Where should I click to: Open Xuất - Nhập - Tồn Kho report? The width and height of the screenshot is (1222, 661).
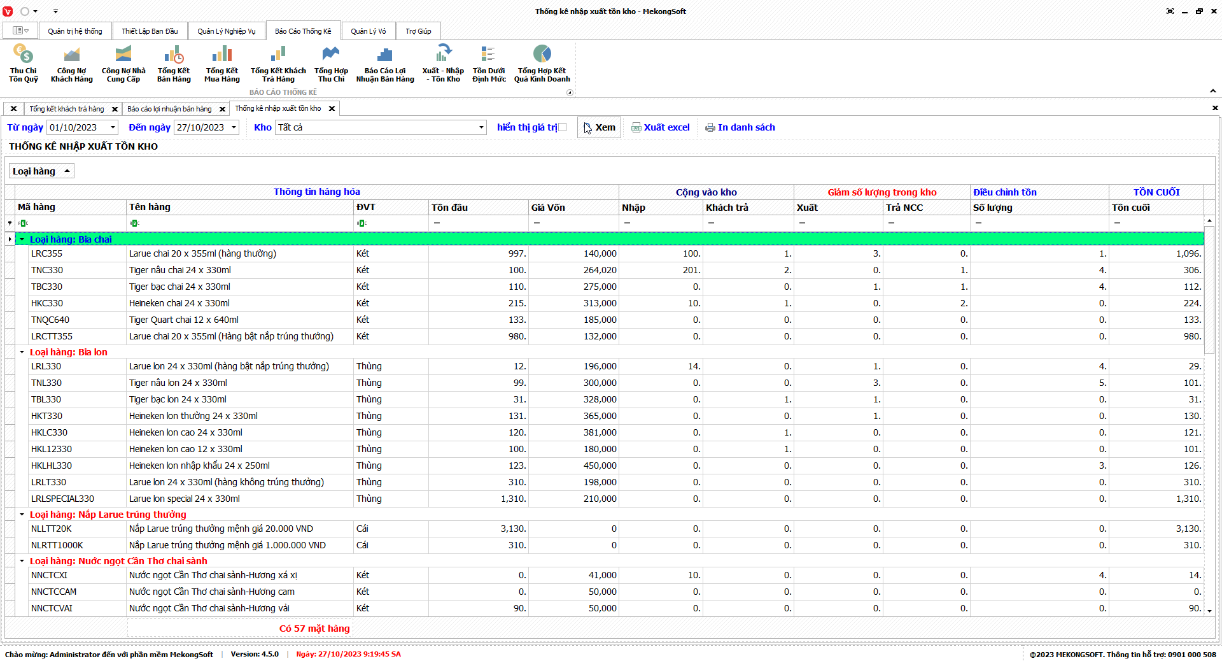coord(443,64)
